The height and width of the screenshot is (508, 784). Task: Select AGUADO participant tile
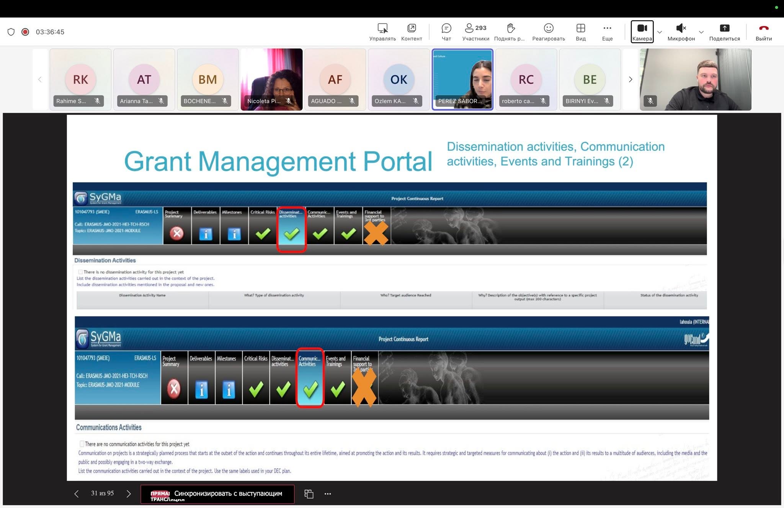pos(335,79)
